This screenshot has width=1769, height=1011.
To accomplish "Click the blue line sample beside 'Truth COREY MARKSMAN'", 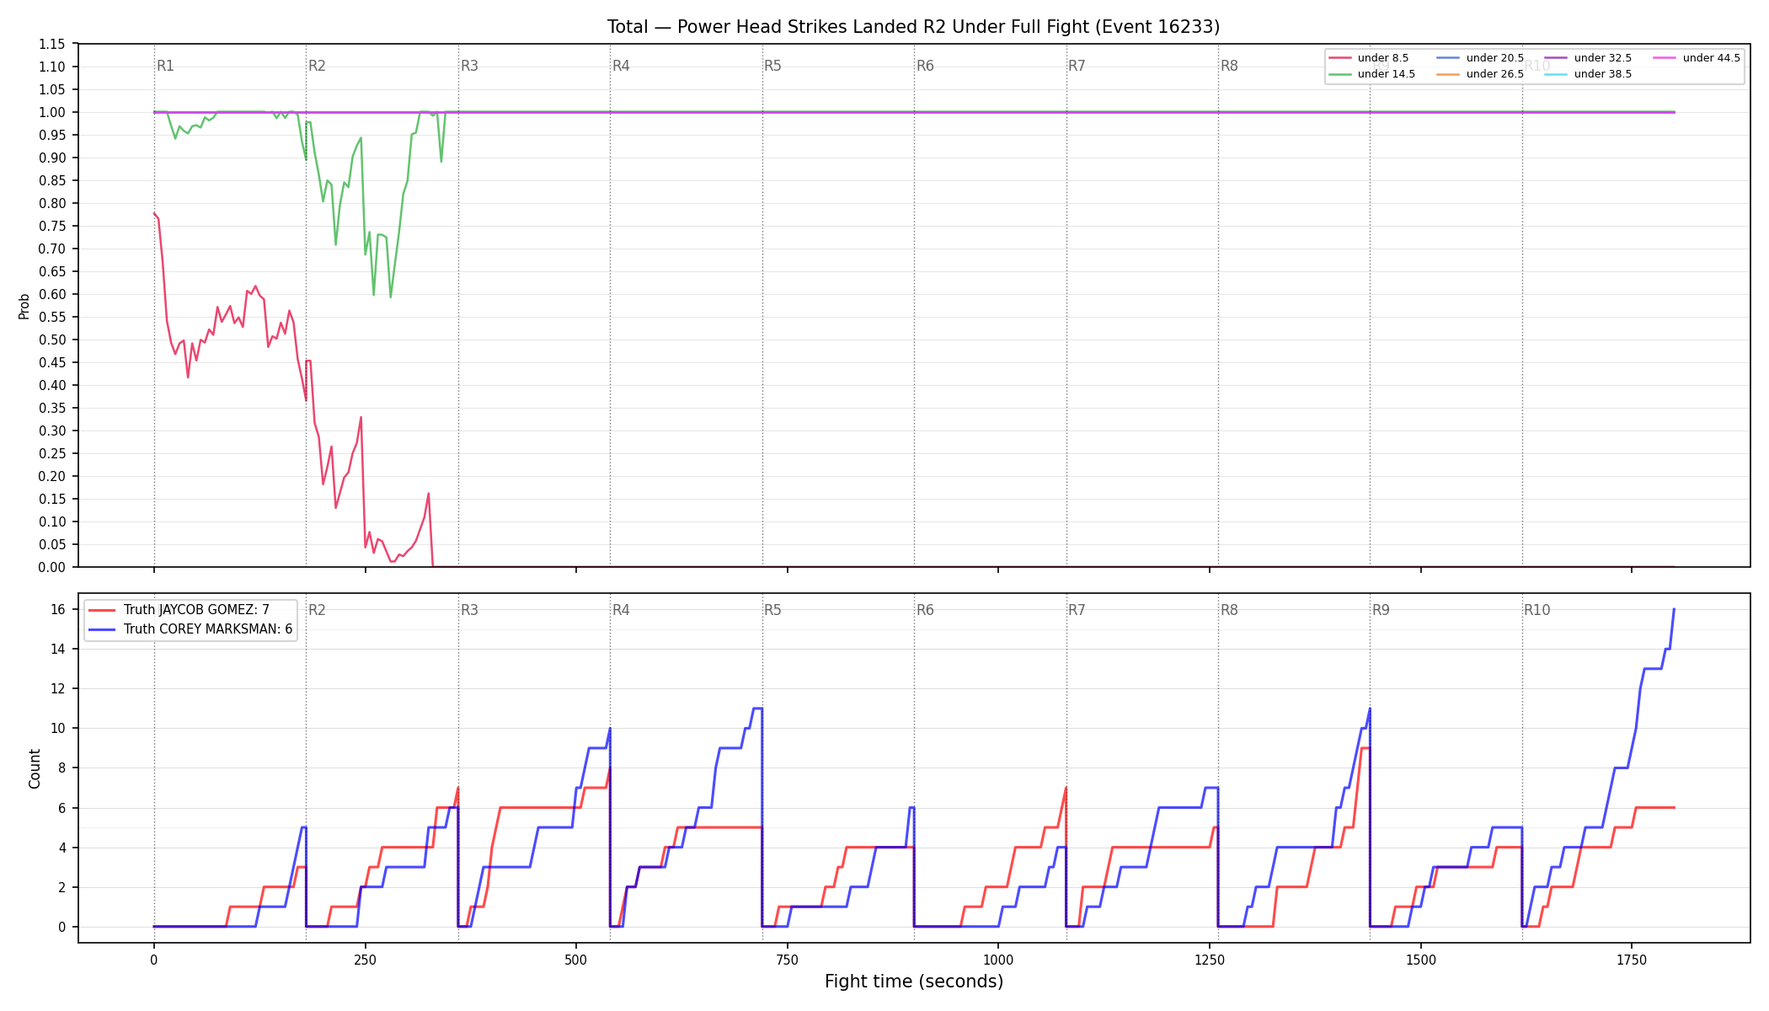I will [102, 629].
